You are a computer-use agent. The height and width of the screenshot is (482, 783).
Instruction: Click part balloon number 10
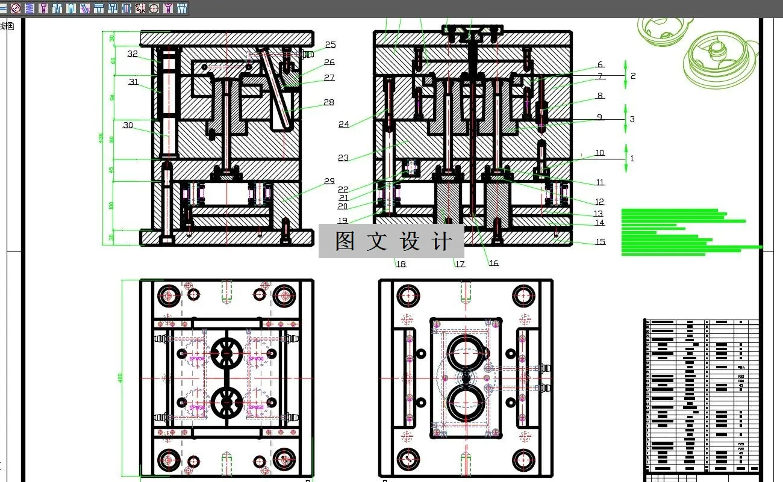[599, 153]
